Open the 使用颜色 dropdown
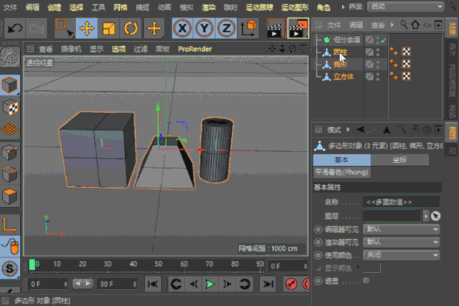Viewport: 459px width, 306px height. pyautogui.click(x=402, y=255)
